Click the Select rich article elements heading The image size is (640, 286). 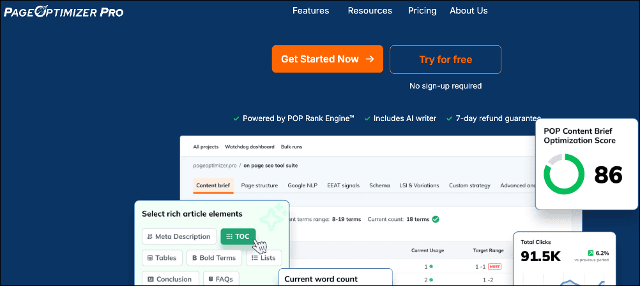click(x=192, y=213)
